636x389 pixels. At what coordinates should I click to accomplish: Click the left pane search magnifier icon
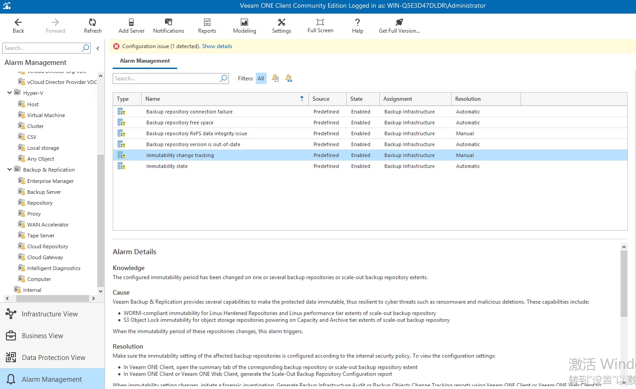(85, 48)
